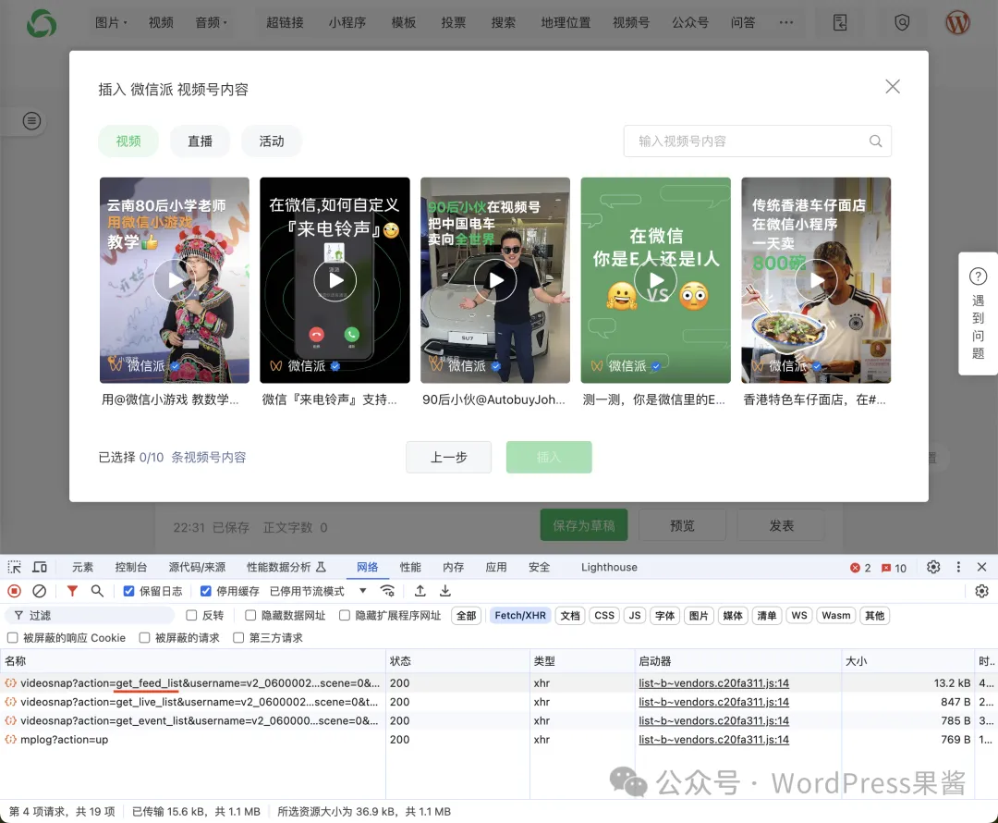Open the 控制台 DevTools tab

131,567
